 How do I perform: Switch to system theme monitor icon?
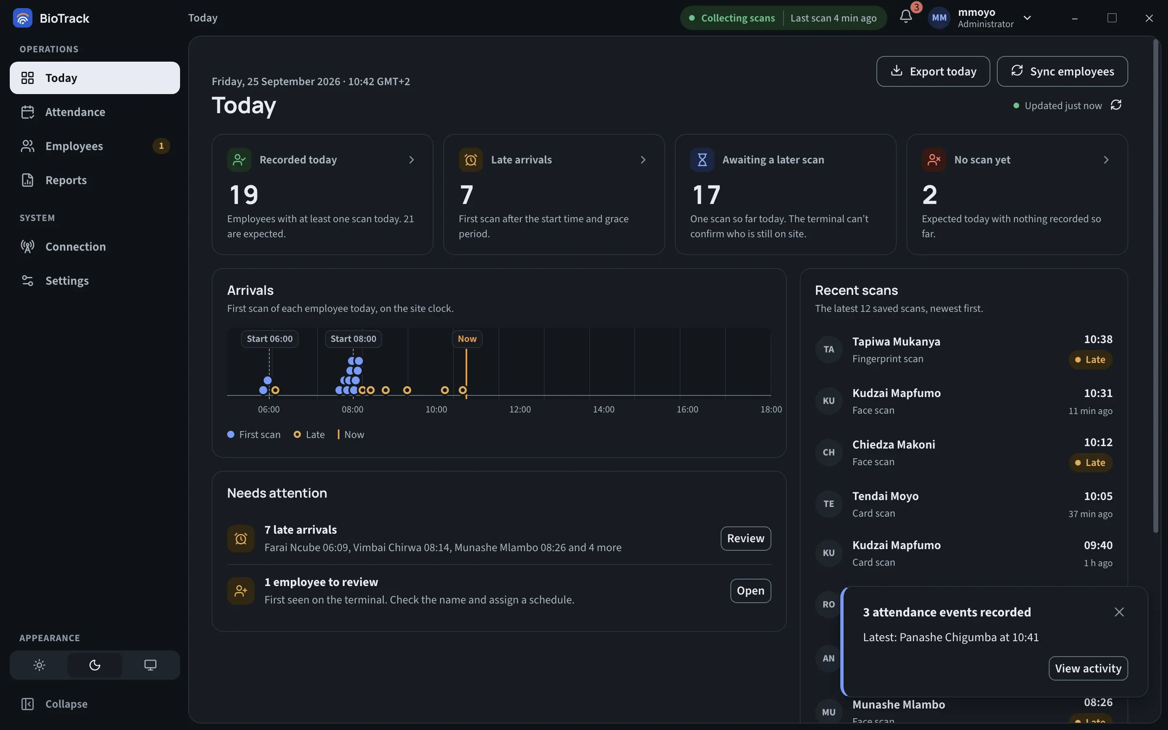[x=150, y=665]
